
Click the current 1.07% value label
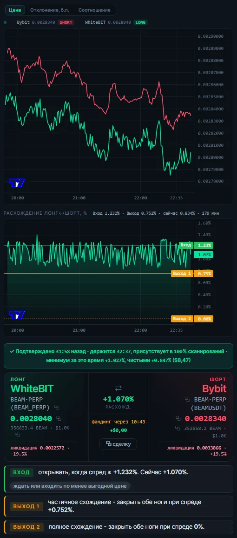point(203,255)
